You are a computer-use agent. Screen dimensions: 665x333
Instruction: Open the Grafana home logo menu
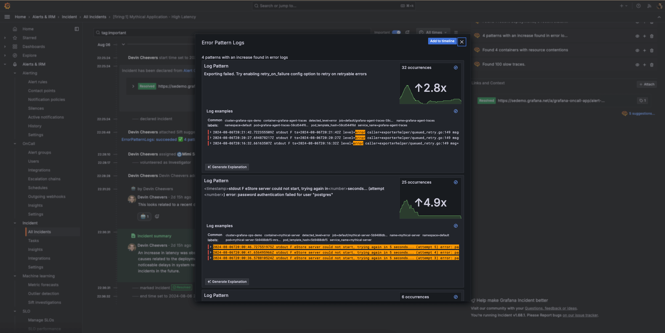[x=7, y=6]
